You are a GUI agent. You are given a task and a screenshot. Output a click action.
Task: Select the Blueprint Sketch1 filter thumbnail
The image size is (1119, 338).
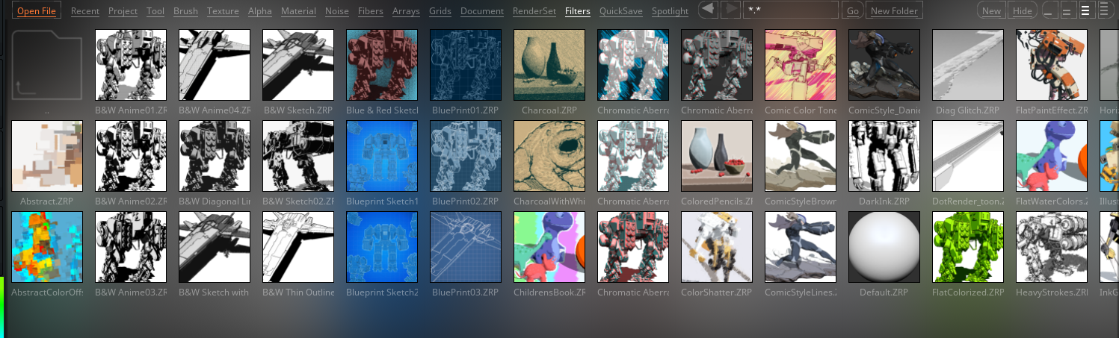tap(382, 156)
